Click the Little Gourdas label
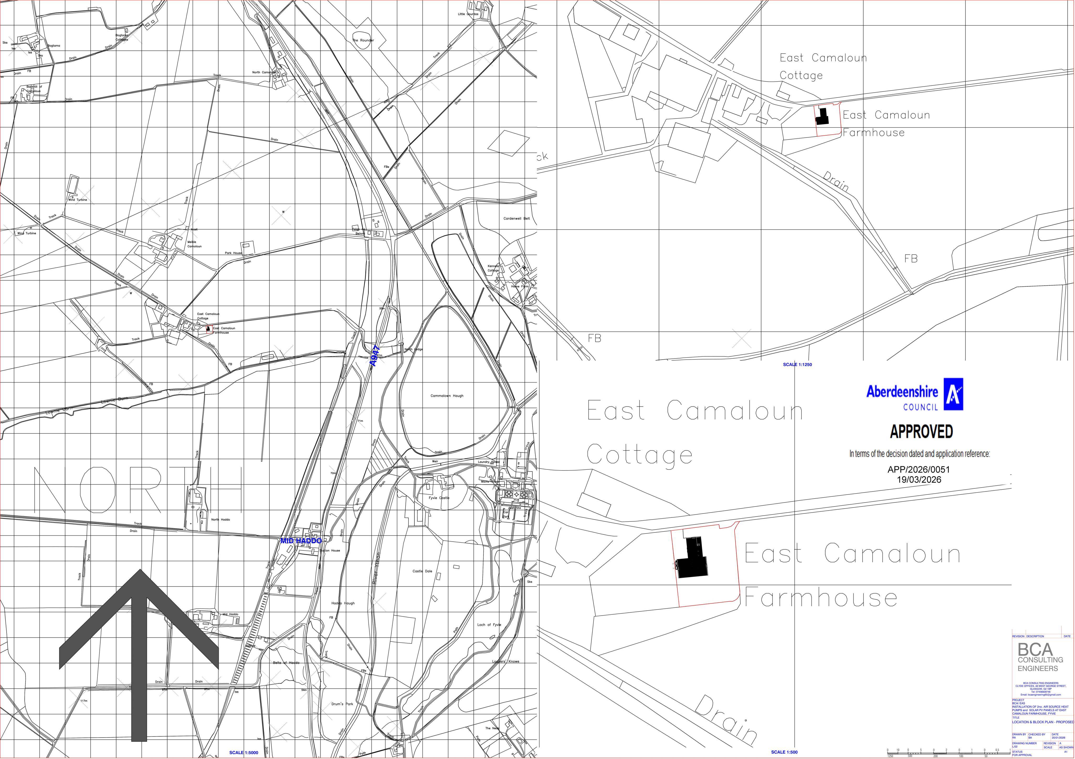The width and height of the screenshot is (1075, 759). click(468, 14)
